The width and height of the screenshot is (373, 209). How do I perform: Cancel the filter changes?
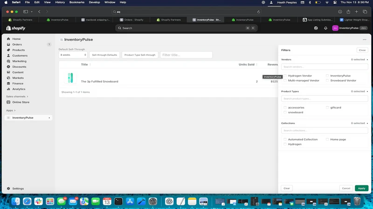[x=346, y=188]
